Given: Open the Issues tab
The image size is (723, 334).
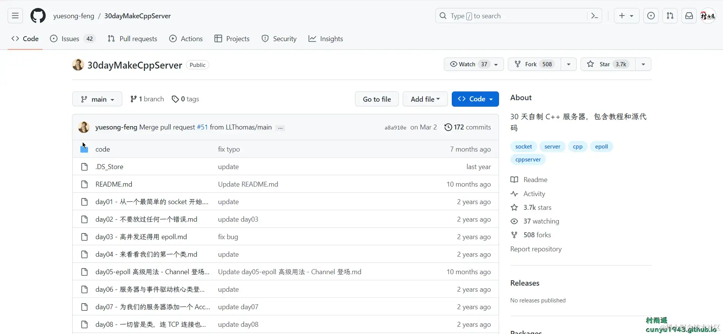Looking at the screenshot, I should point(72,39).
